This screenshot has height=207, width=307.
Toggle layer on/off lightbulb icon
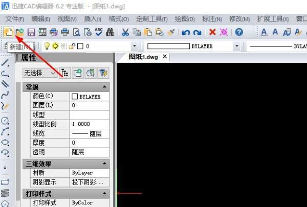point(47,46)
